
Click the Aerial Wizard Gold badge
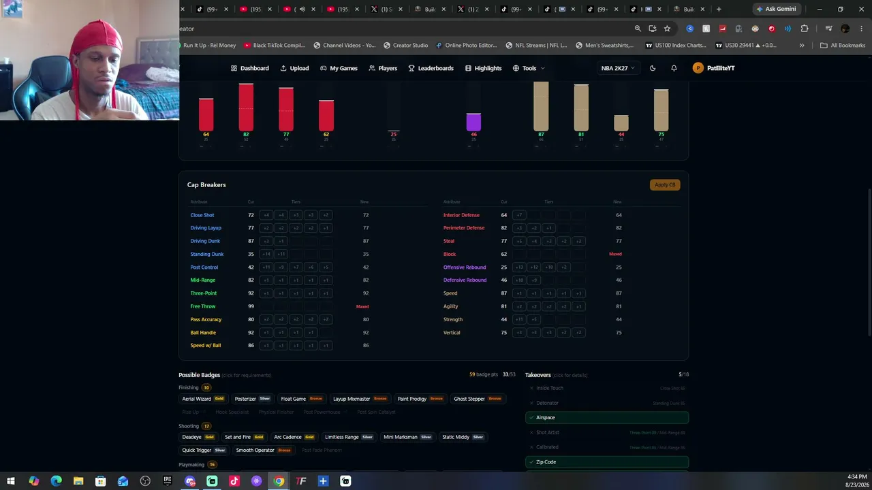203,399
